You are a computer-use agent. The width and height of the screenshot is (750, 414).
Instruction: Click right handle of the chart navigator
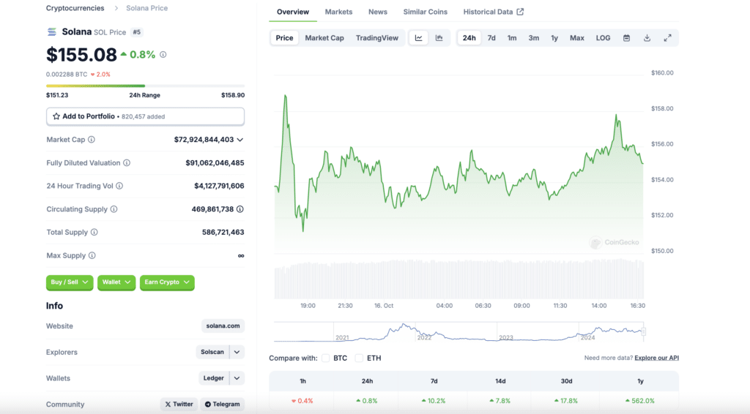coord(644,331)
